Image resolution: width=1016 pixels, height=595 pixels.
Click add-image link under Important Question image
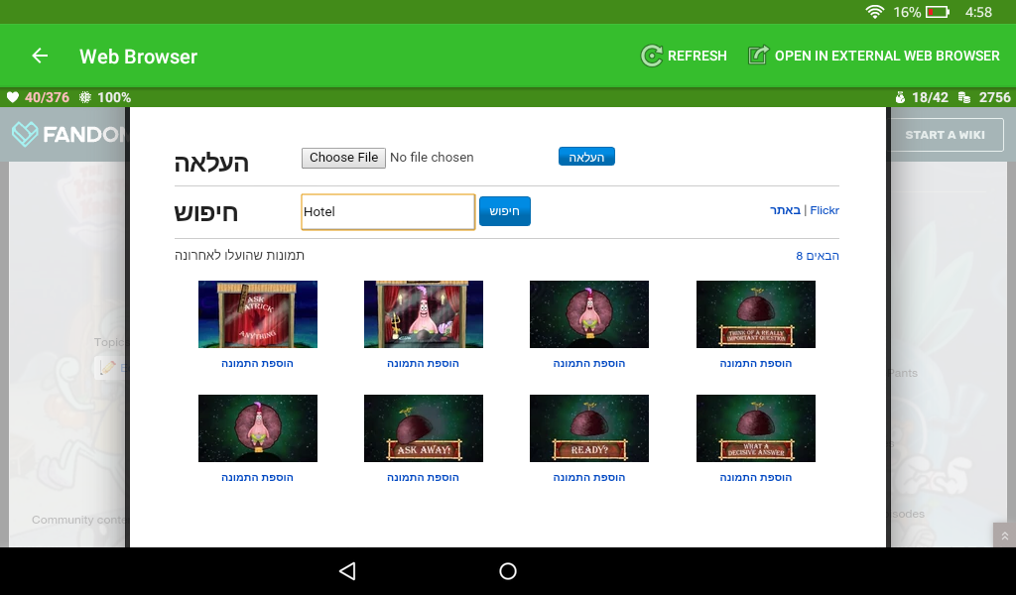[x=755, y=363]
